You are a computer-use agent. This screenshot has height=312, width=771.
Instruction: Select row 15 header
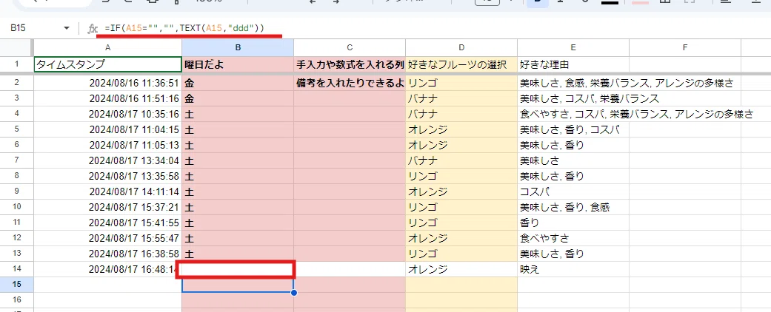17,285
